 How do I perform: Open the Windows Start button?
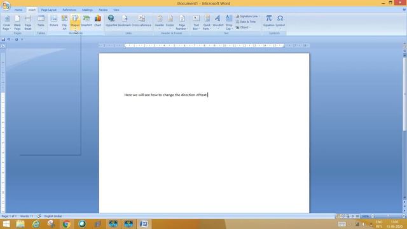pos(6,224)
